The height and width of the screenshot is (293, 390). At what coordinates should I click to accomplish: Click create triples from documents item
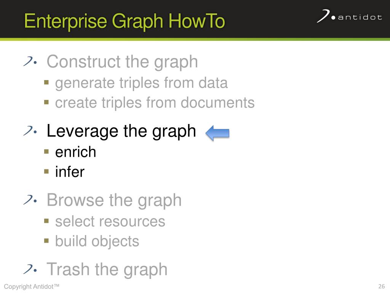click(155, 103)
